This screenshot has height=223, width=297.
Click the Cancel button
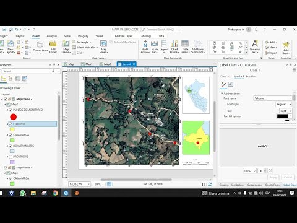[x=288, y=177]
